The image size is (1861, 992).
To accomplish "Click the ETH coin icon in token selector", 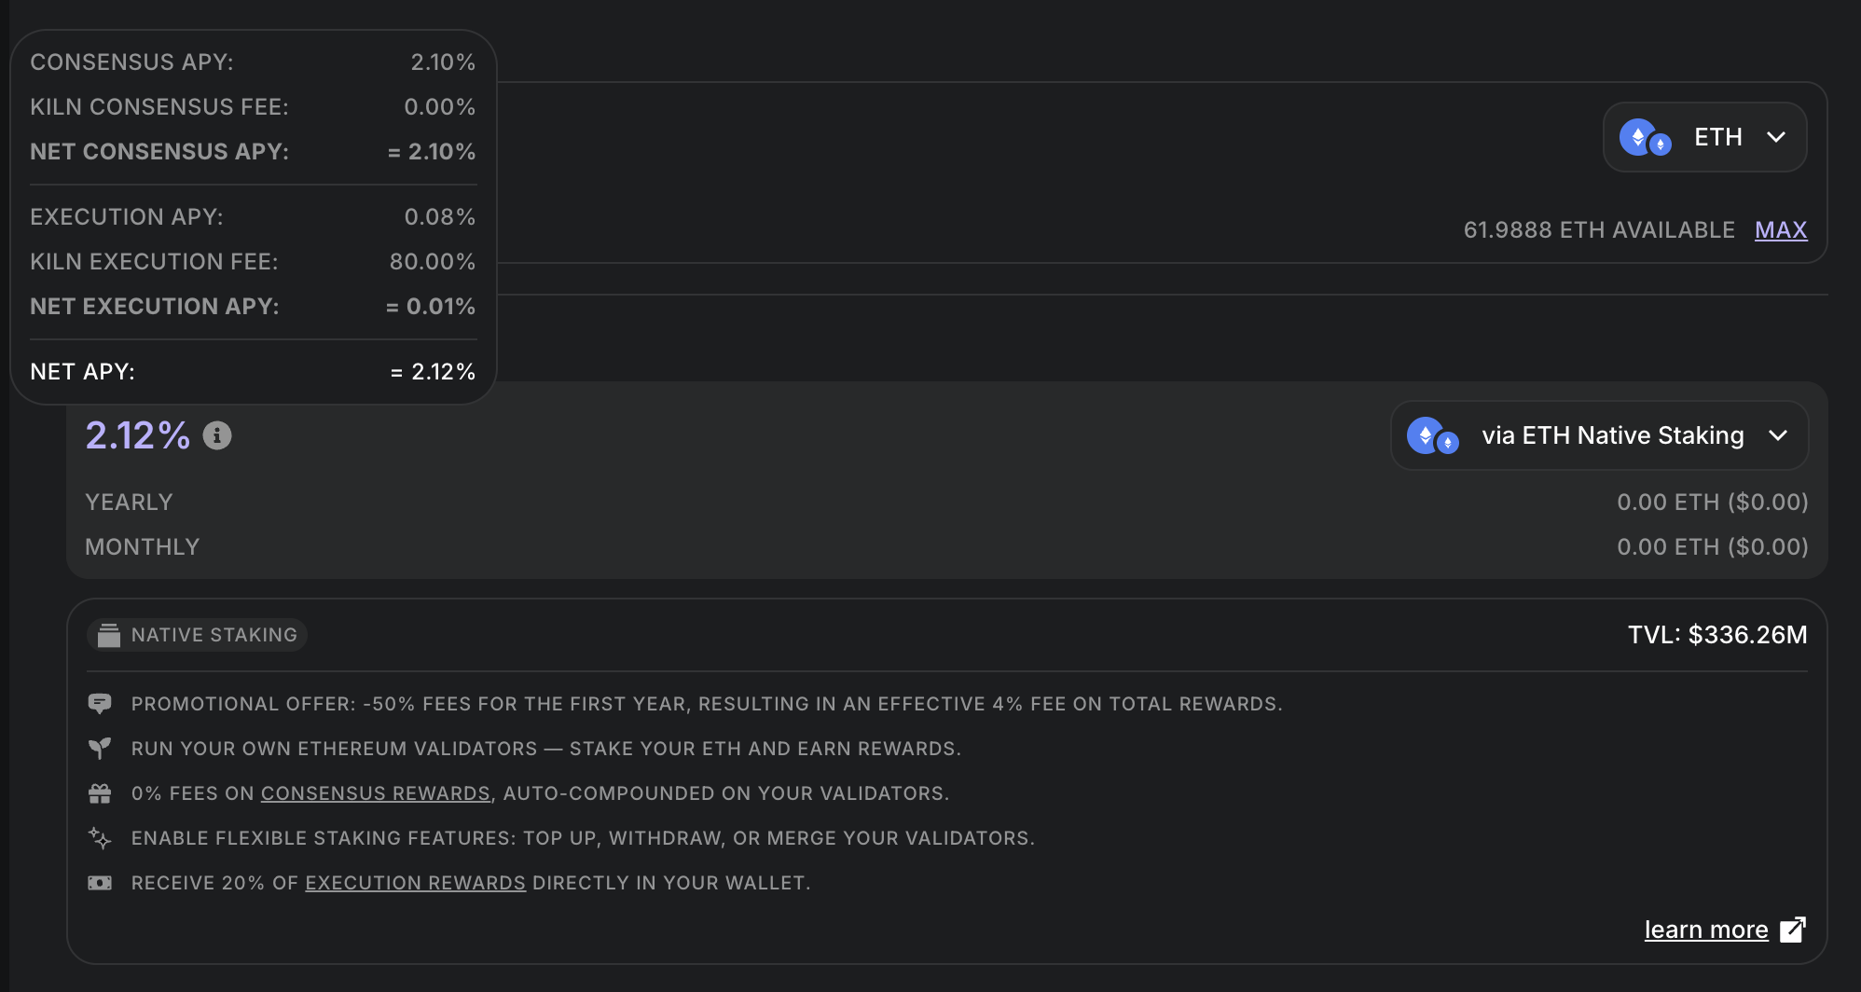I will coord(1645,138).
